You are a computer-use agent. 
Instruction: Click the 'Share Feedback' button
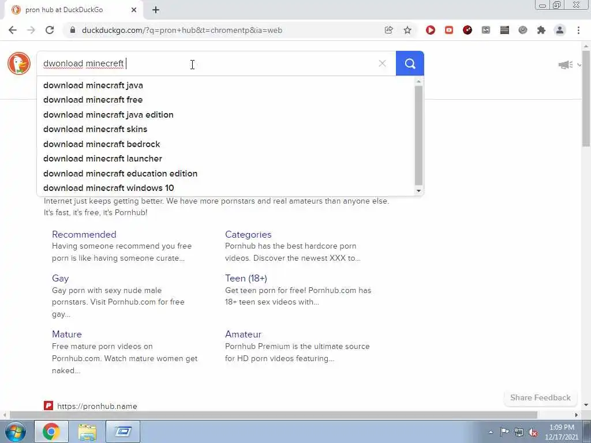540,398
